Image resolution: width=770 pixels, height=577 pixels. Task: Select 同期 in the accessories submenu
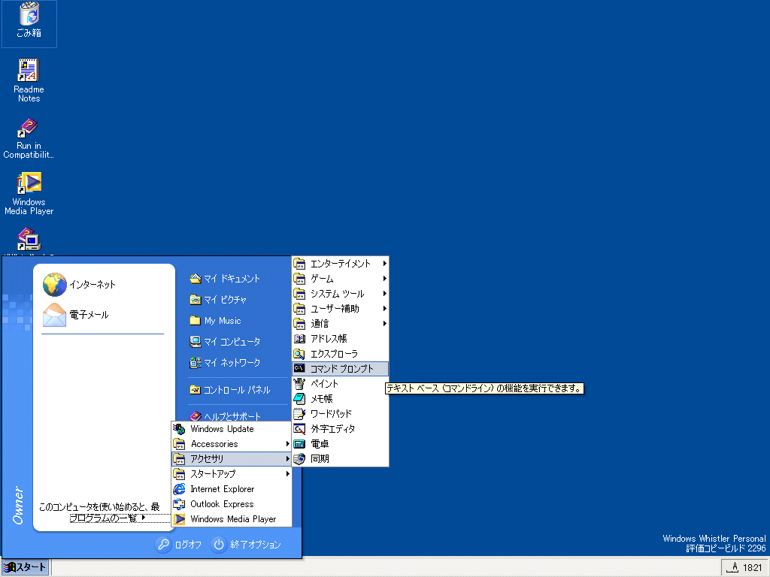click(x=340, y=459)
